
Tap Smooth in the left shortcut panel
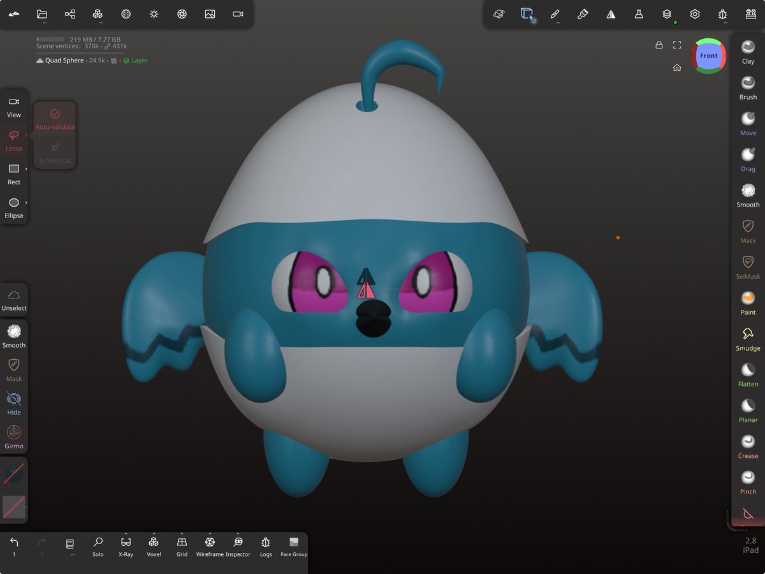(14, 336)
